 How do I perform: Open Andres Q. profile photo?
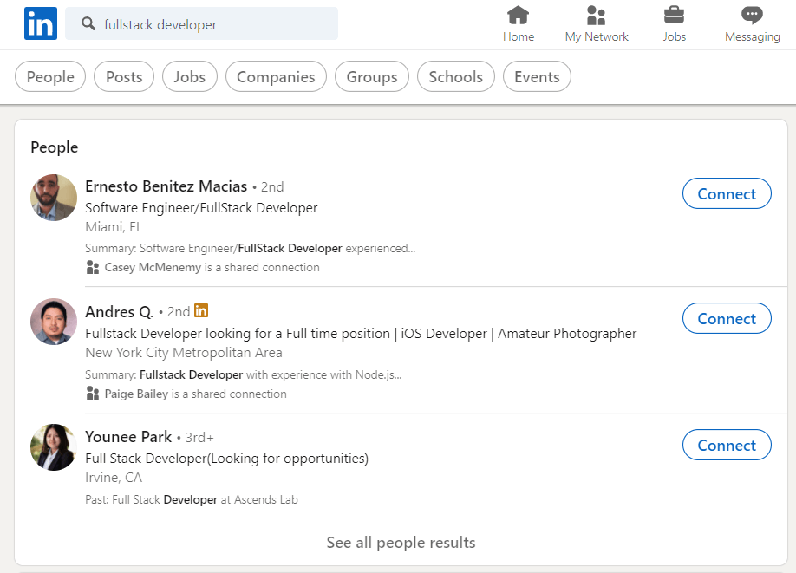54,322
